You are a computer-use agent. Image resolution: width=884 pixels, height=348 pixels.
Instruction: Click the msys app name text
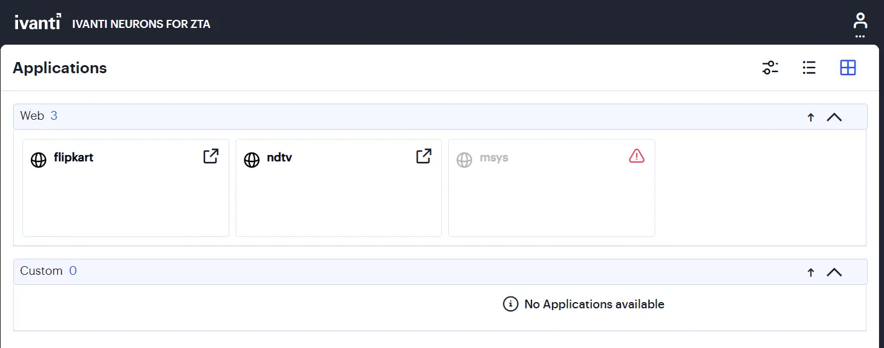pyautogui.click(x=494, y=158)
